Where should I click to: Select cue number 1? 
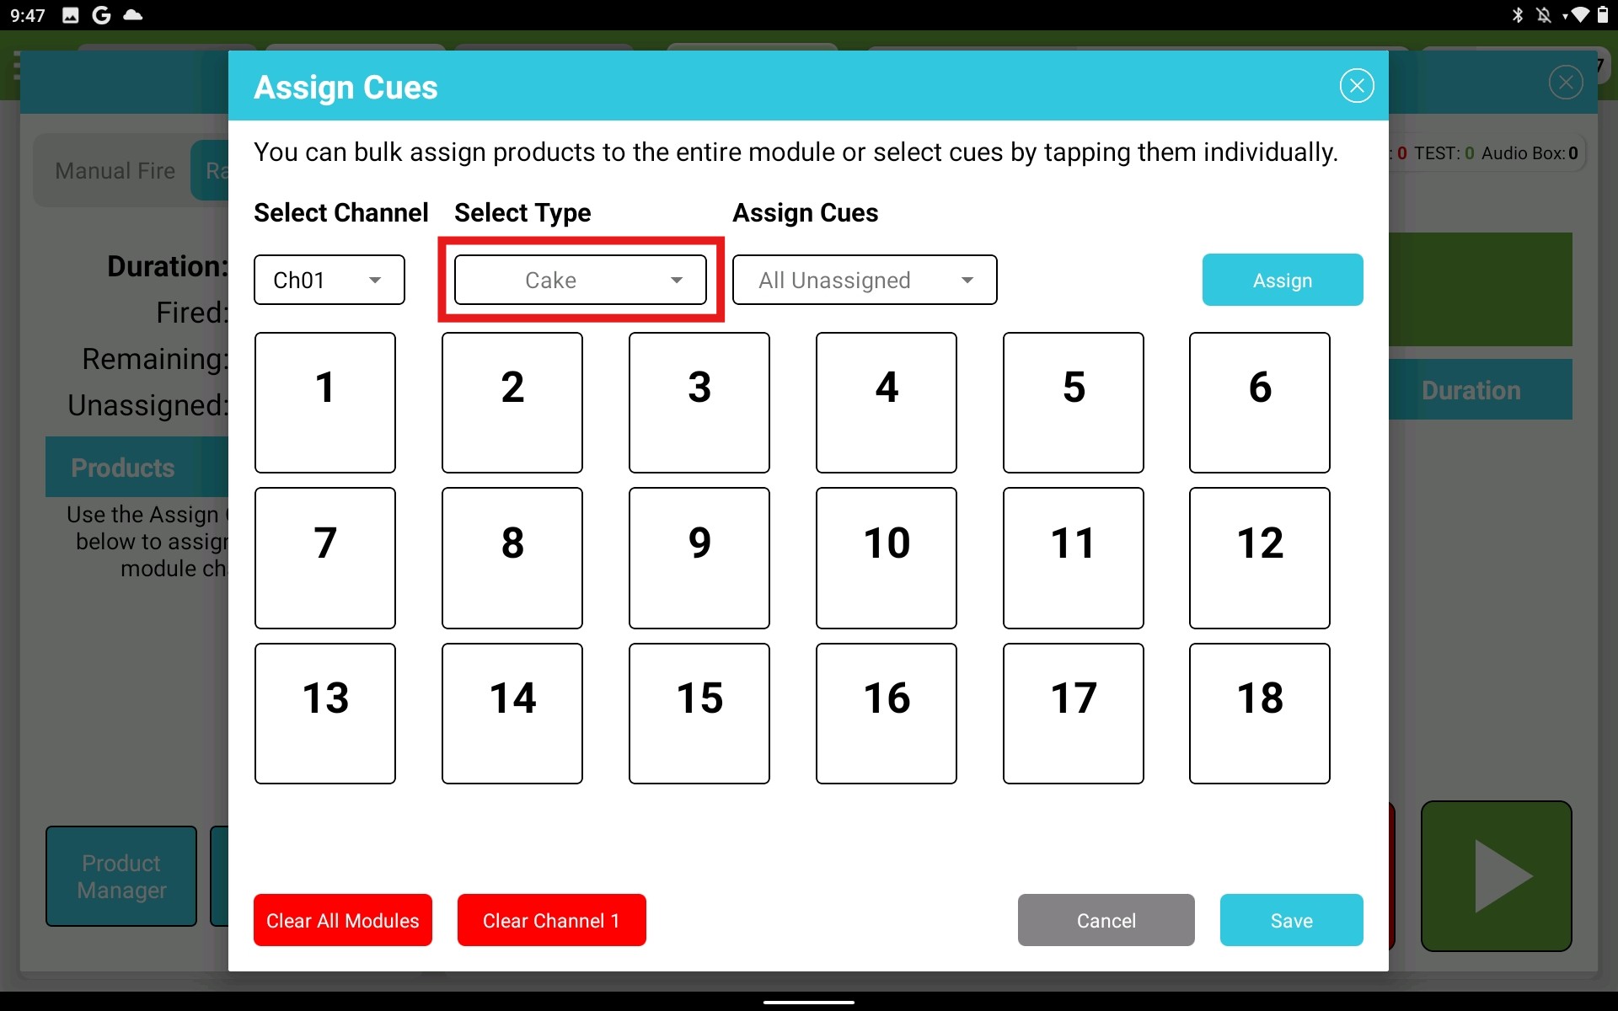pyautogui.click(x=324, y=403)
